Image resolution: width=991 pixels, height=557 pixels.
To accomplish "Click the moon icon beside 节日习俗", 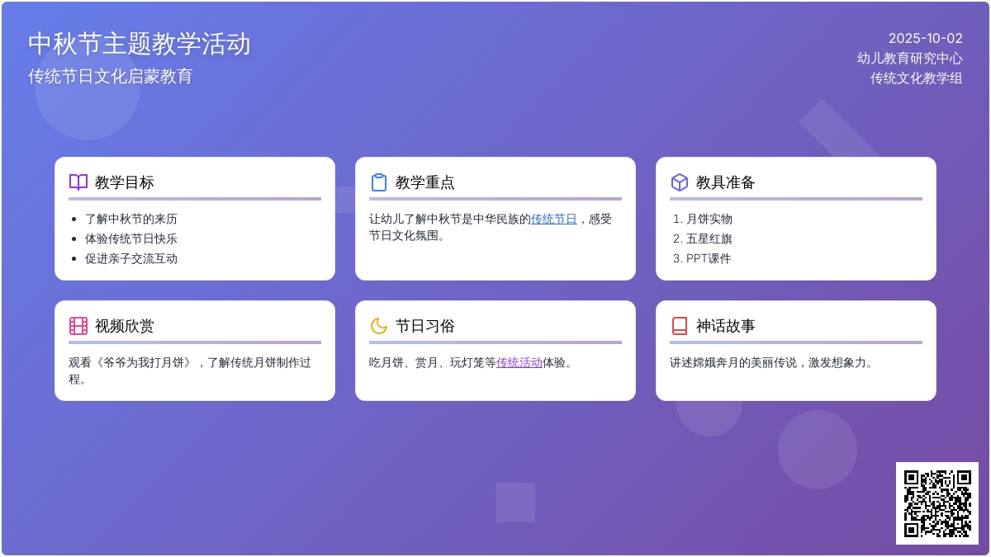I will [x=379, y=326].
